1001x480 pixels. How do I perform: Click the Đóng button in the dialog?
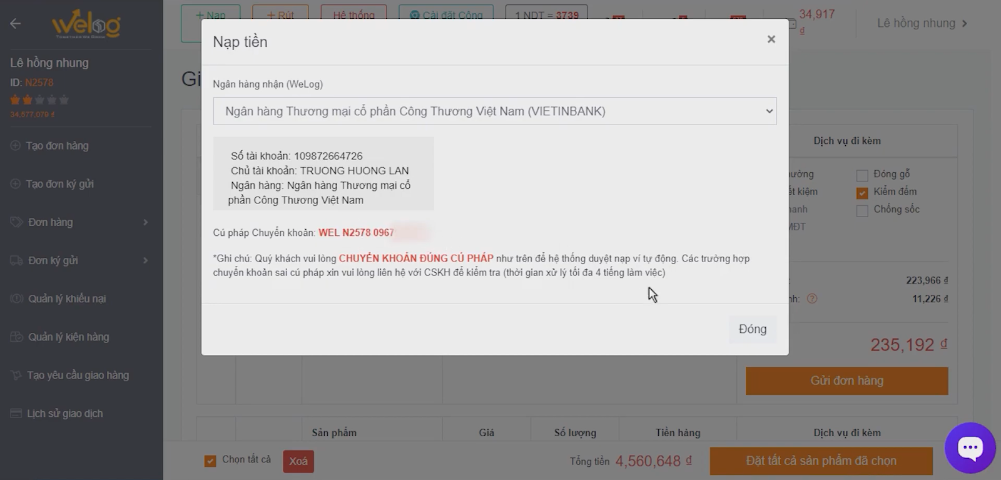click(x=752, y=329)
